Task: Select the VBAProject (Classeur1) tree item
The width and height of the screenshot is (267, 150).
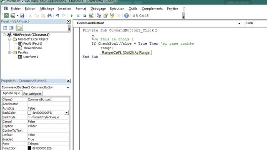Action: (x=31, y=35)
